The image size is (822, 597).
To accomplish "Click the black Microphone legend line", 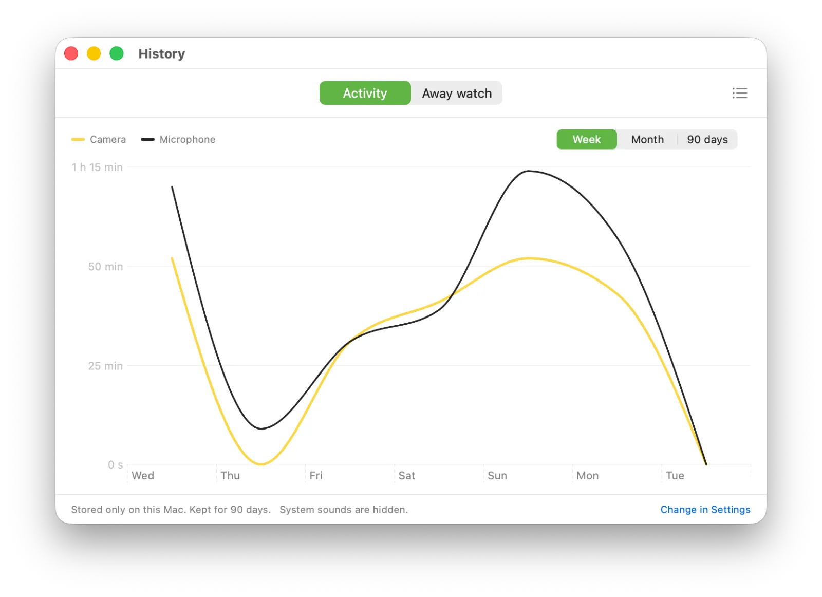I will click(147, 139).
